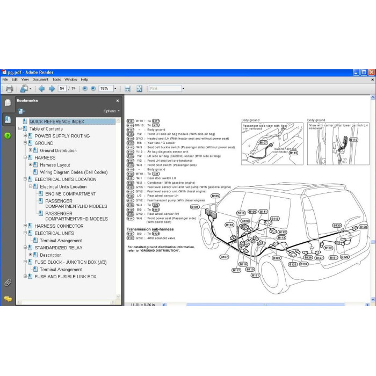Open the zoom percentage dropdown arrow
376x376 pixels.
tap(115, 89)
